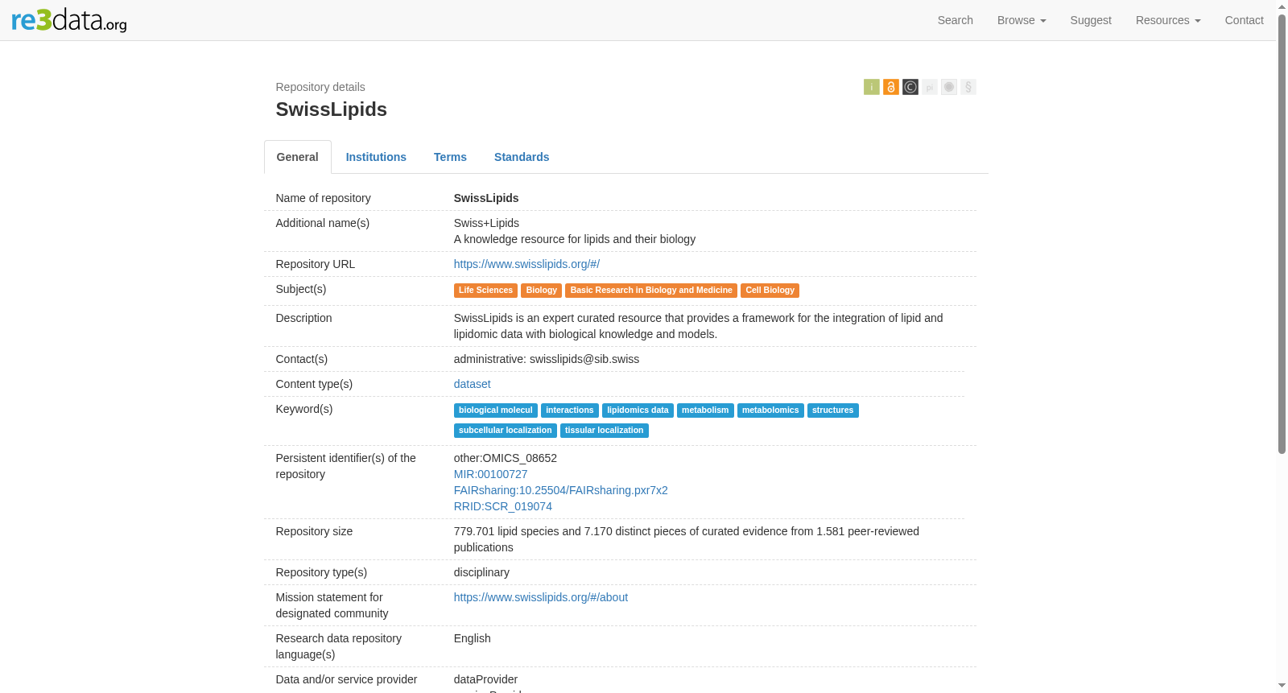Go to the Contact page
The width and height of the screenshot is (1288, 693).
[1244, 20]
